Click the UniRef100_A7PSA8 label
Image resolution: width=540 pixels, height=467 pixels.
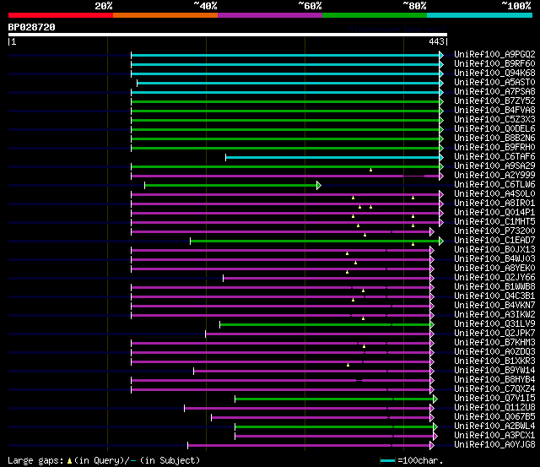tap(494, 92)
